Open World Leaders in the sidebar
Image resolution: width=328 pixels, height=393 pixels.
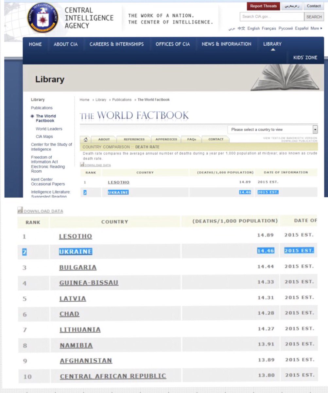click(x=49, y=129)
